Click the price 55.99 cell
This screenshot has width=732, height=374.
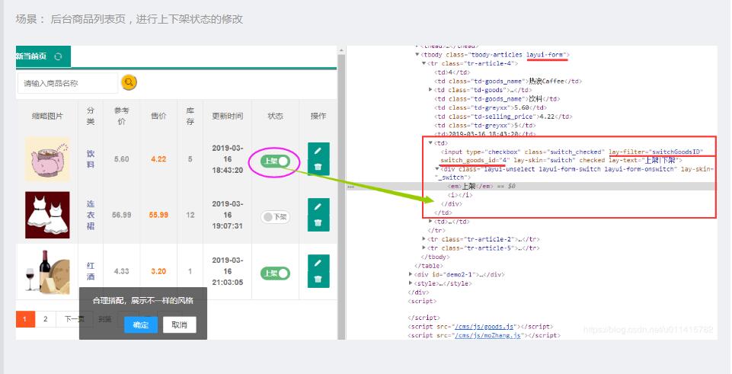158,216
